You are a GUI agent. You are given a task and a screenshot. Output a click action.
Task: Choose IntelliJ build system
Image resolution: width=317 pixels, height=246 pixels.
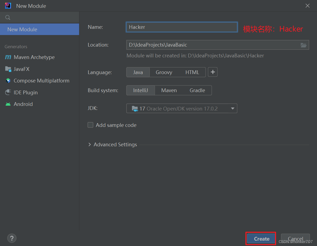coord(140,90)
